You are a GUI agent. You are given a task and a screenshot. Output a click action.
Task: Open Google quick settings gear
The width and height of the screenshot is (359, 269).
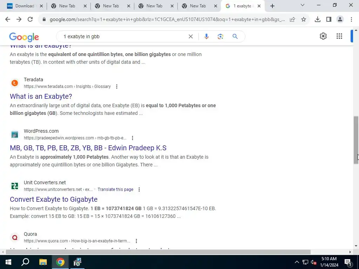click(323, 36)
